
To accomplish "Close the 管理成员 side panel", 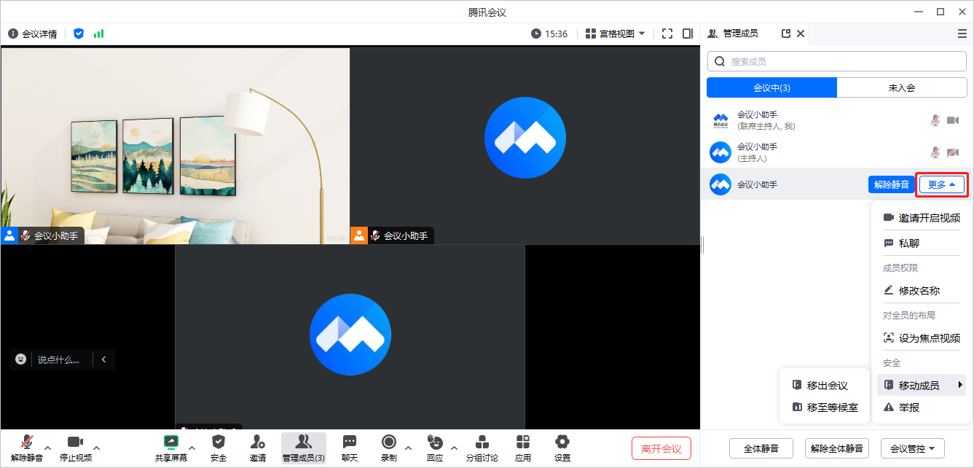I will 801,34.
